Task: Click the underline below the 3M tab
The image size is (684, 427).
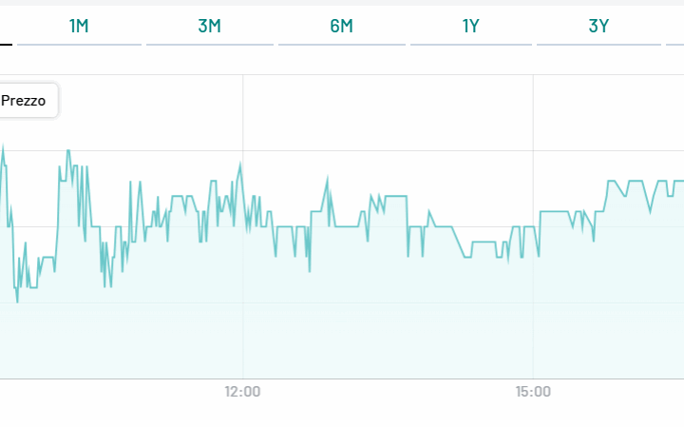Action: 210,44
